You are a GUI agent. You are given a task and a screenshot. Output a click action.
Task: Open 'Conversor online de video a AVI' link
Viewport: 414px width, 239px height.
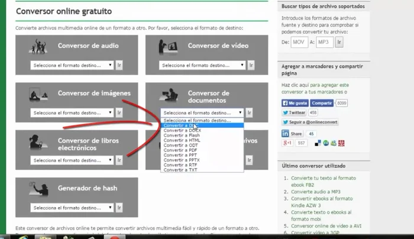[326, 226]
